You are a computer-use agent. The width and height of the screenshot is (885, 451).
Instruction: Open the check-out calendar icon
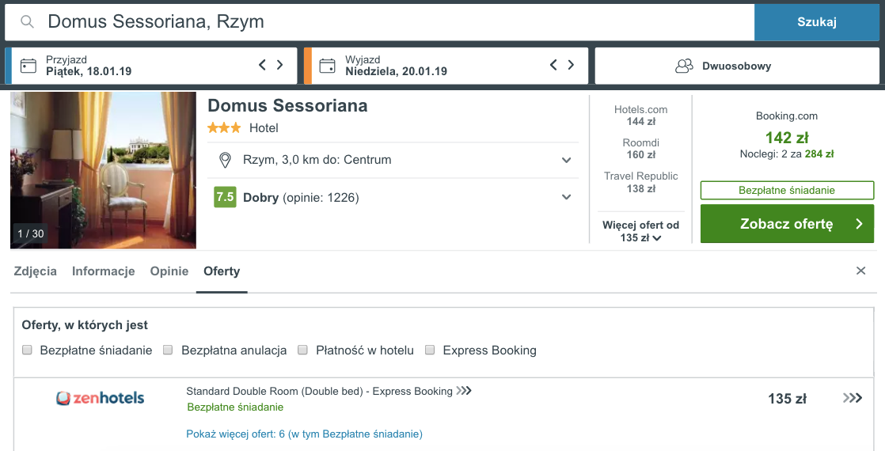328,66
